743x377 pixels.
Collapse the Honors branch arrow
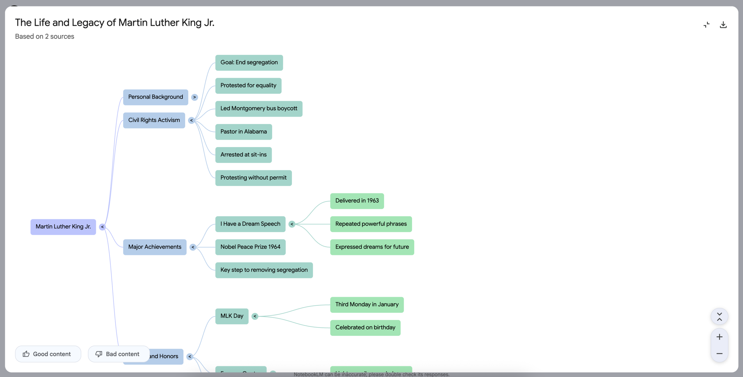click(190, 356)
